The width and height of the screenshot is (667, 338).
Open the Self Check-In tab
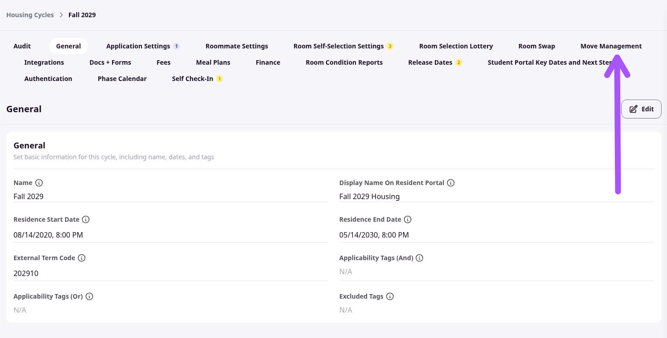click(197, 79)
